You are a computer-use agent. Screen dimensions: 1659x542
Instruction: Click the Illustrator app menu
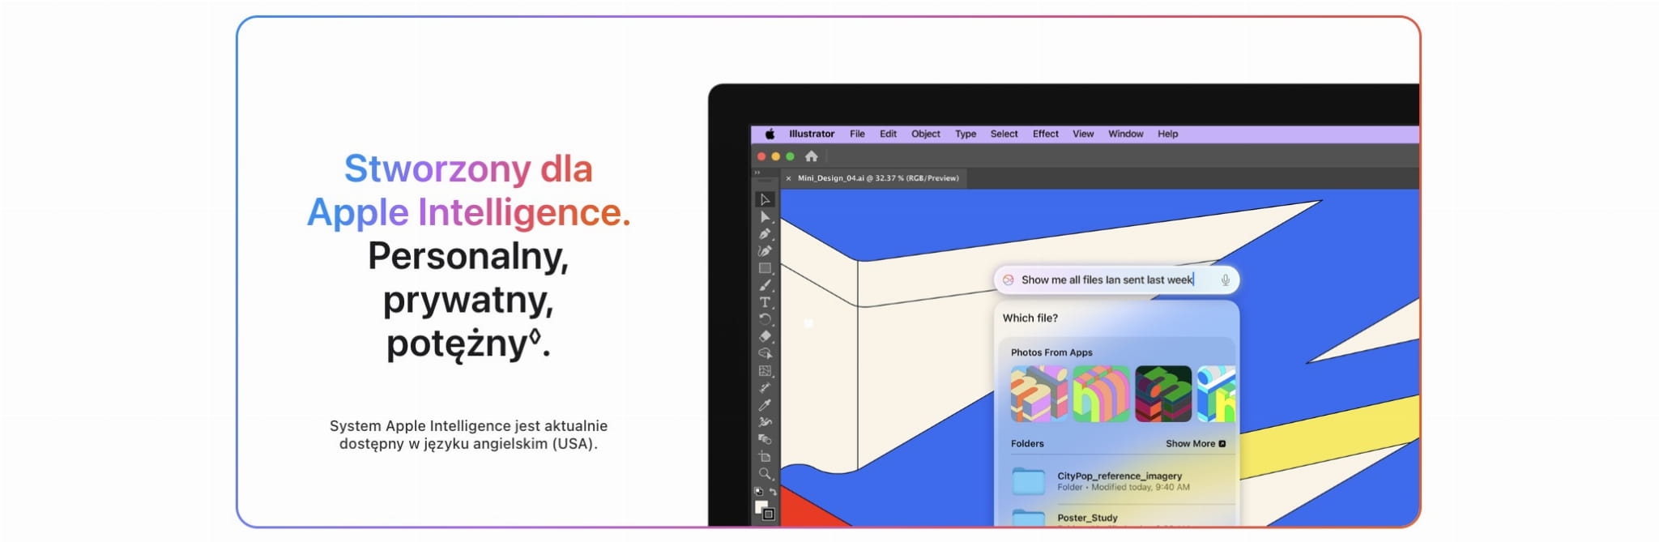812,134
